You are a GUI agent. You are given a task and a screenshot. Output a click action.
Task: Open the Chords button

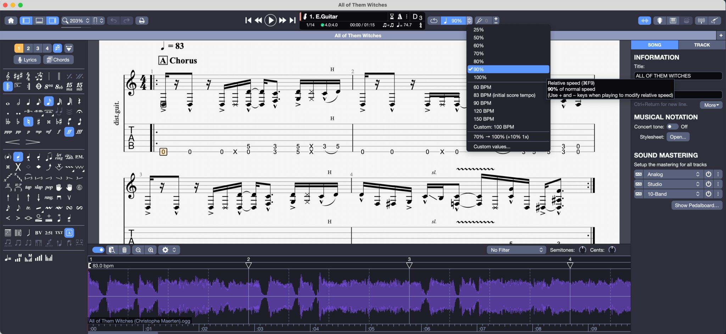click(x=58, y=60)
